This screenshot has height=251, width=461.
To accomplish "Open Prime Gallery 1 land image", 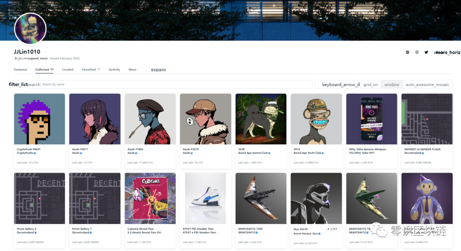I will tap(95, 199).
